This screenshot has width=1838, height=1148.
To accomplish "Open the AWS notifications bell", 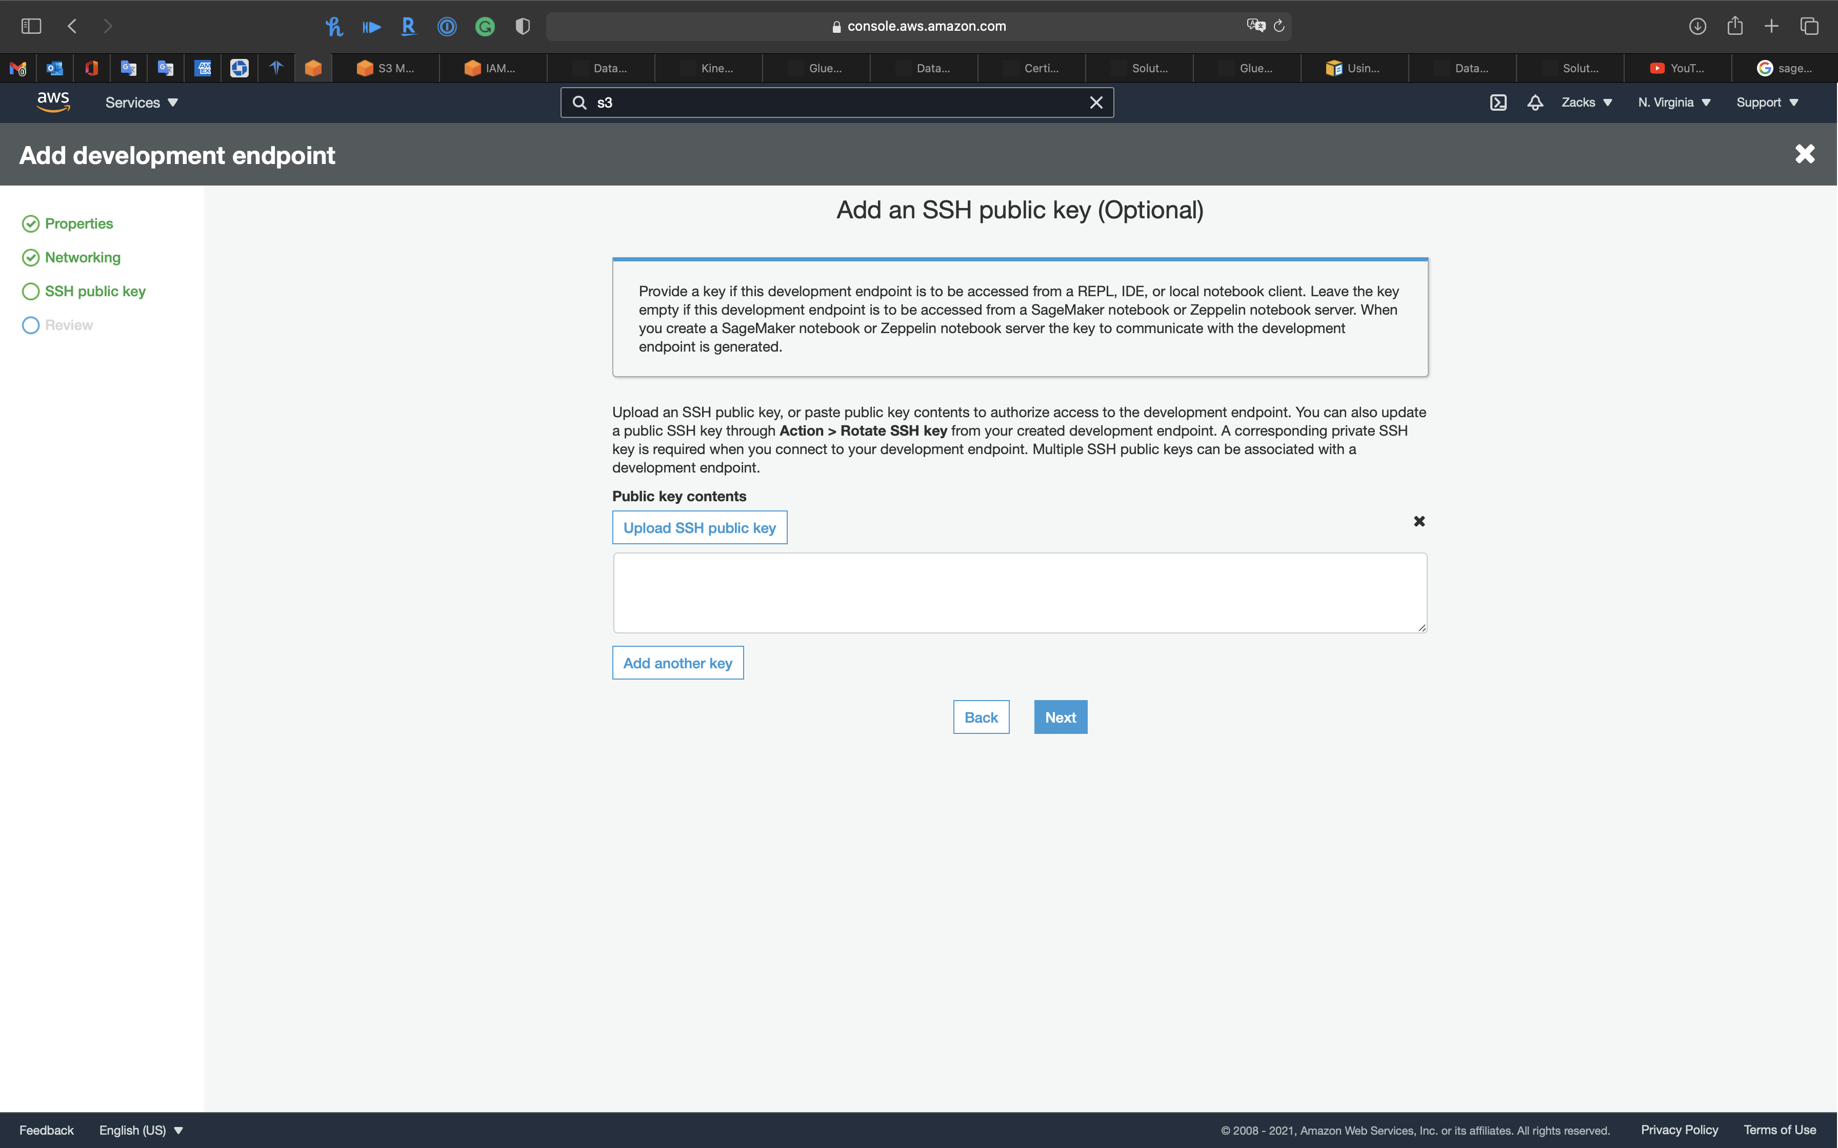I will click(x=1535, y=102).
